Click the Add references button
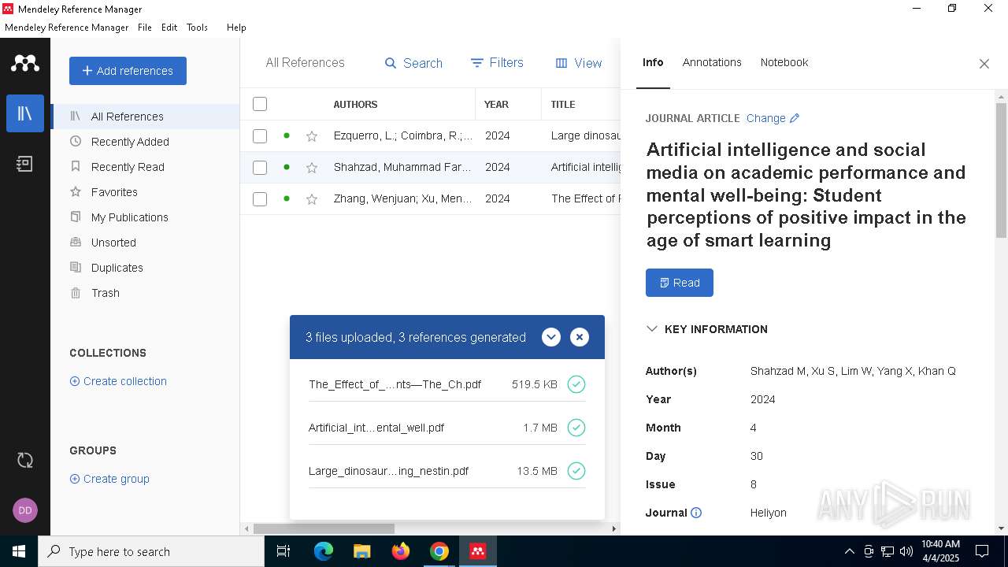This screenshot has width=1008, height=567. pos(128,71)
